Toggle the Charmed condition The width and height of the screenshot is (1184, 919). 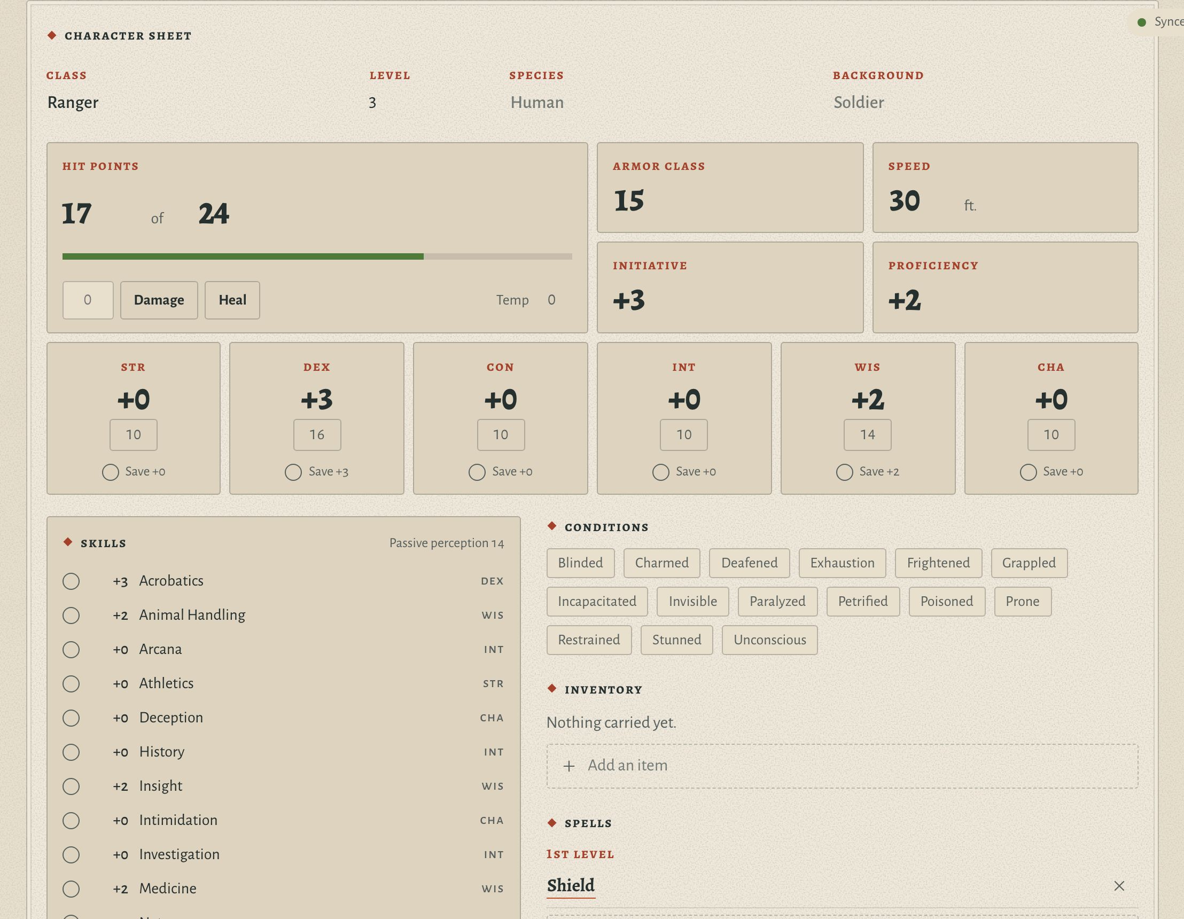(661, 563)
